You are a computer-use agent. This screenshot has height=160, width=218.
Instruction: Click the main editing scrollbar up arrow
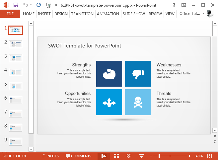pos(215,23)
